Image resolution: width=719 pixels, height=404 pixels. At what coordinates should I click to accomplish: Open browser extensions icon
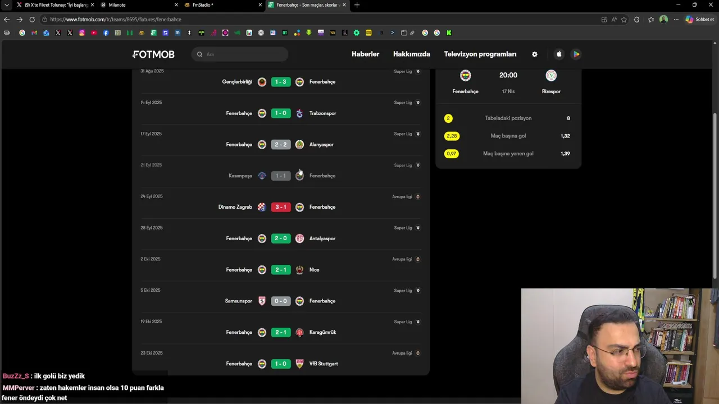[x=636, y=20]
